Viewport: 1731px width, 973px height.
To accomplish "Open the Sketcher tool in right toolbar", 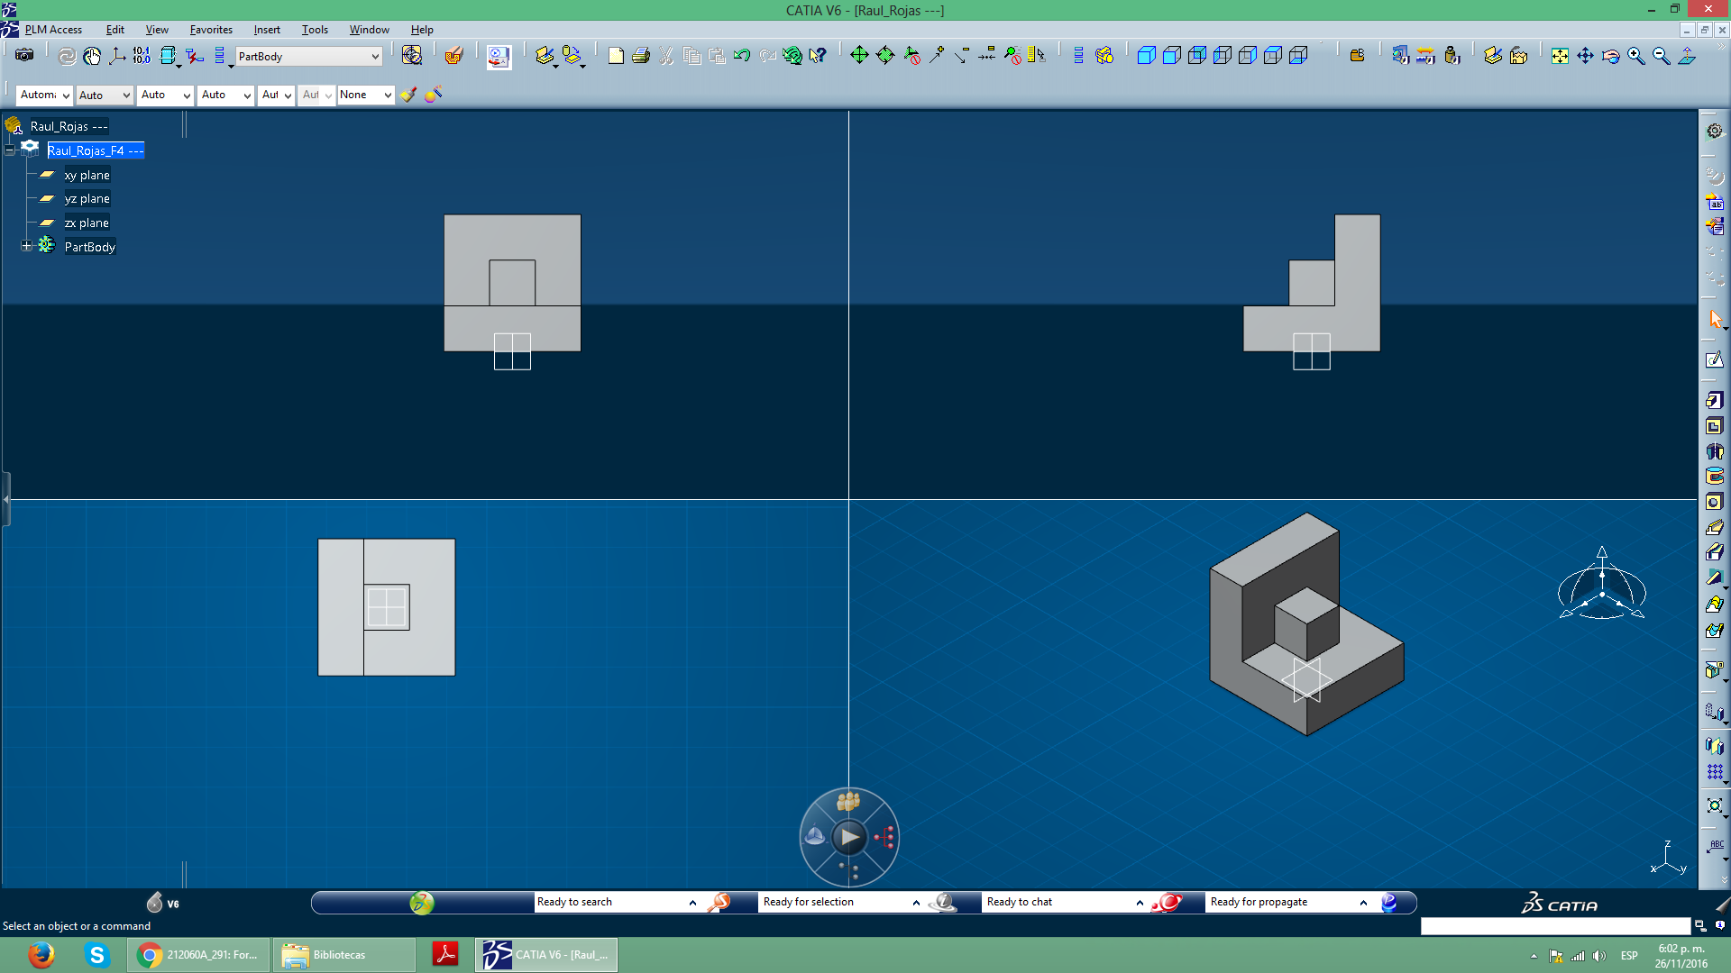I will tap(1714, 360).
